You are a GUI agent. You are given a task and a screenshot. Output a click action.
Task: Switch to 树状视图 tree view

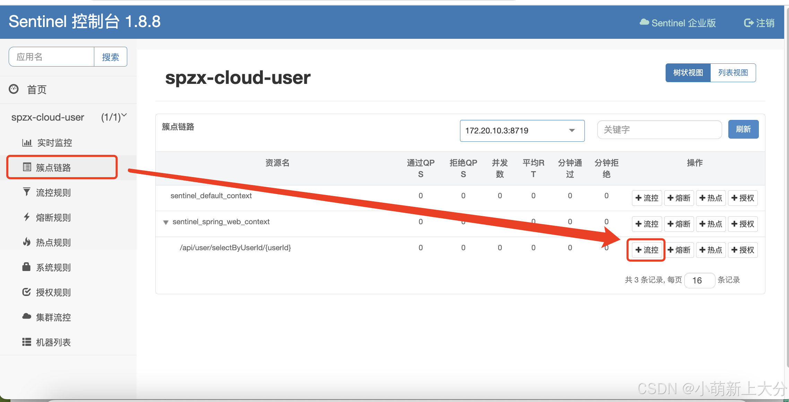click(x=688, y=73)
